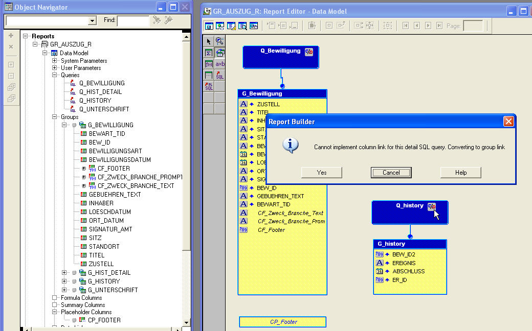
Task: Select the pointer arrow tool
Action: pos(209,41)
